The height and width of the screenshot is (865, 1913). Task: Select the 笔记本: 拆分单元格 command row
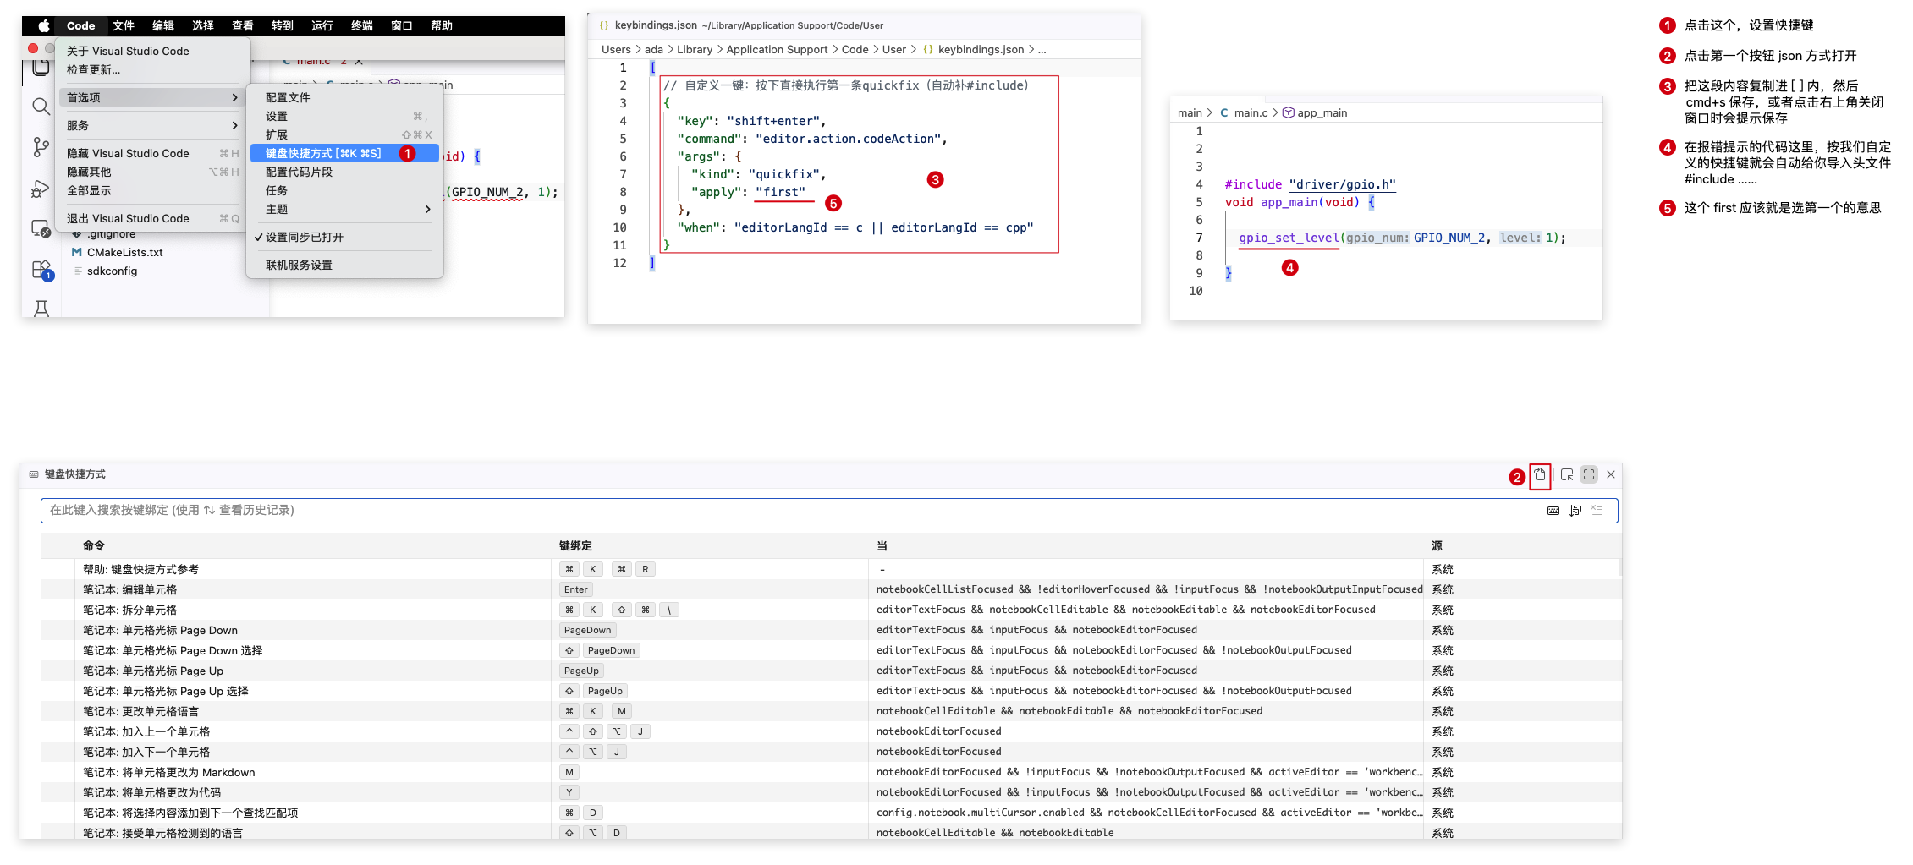click(831, 610)
